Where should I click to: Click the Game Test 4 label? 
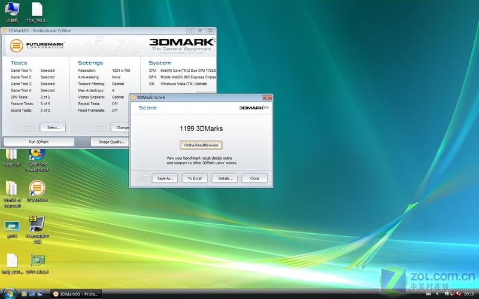pos(21,91)
